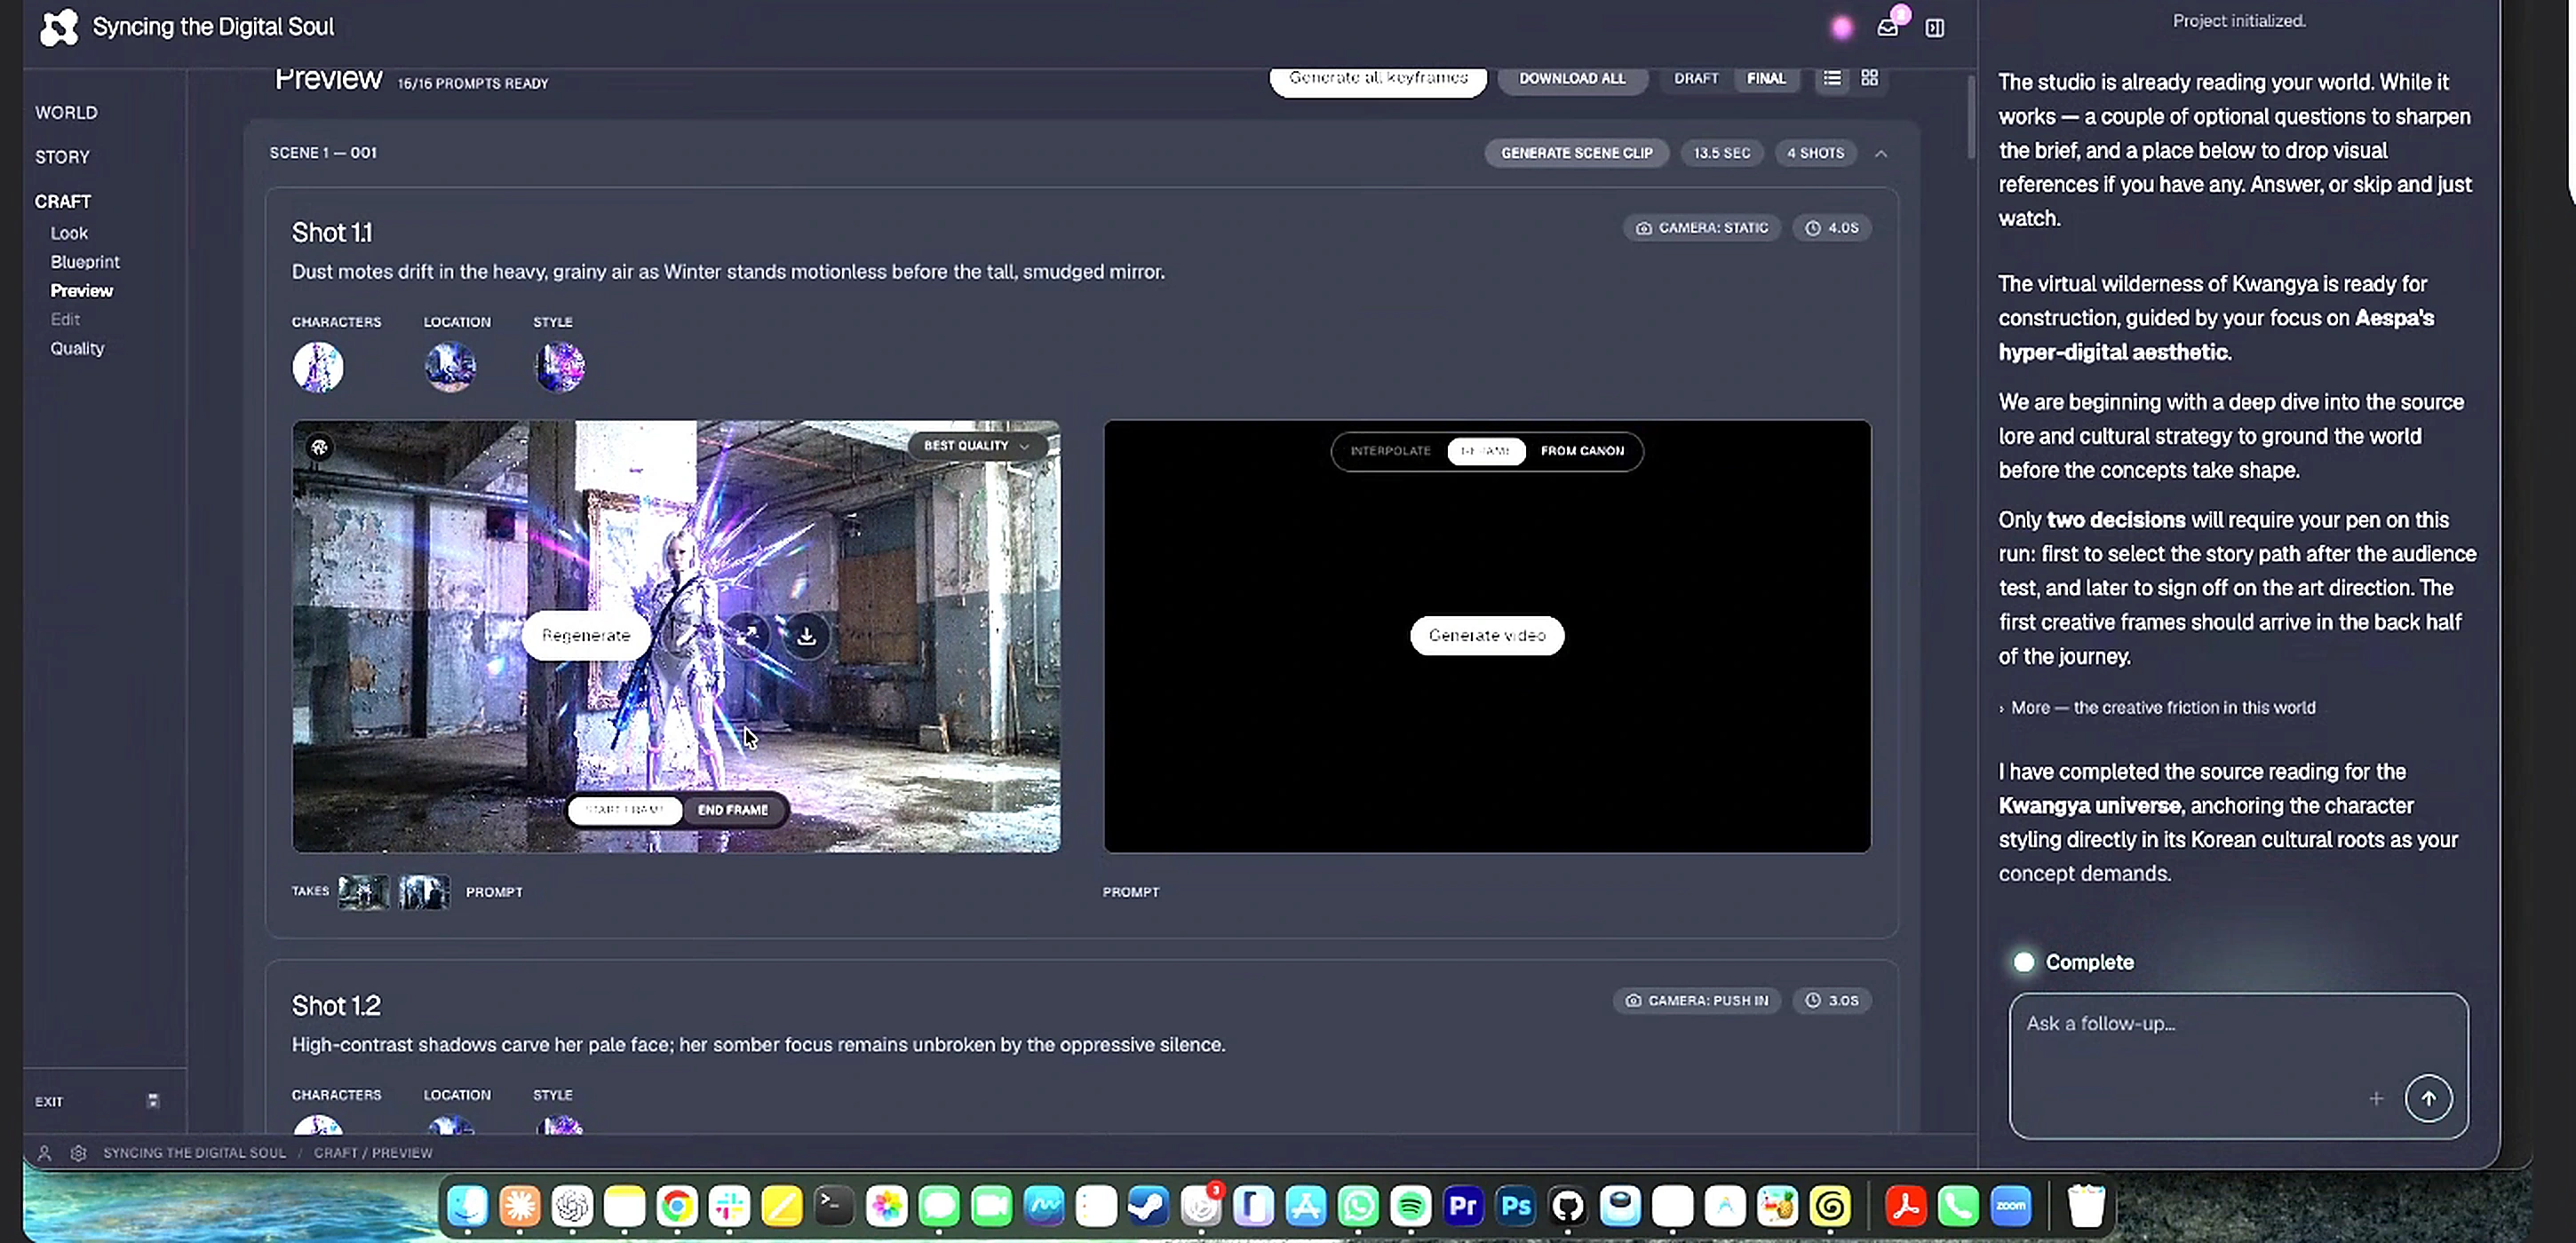Viewport: 2576px width, 1243px height.
Task: Open BEST QUALITY dropdown on keyframe
Action: 977,446
